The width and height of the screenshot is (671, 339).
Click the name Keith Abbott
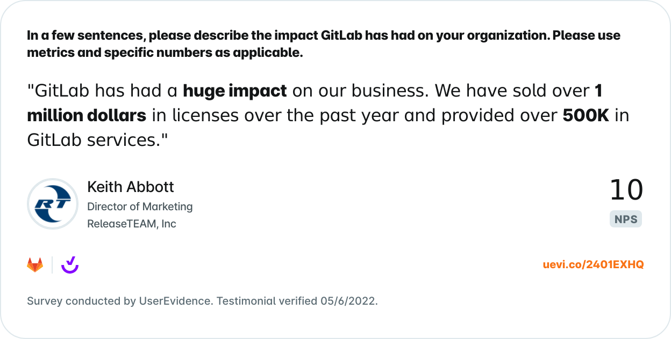(x=131, y=187)
